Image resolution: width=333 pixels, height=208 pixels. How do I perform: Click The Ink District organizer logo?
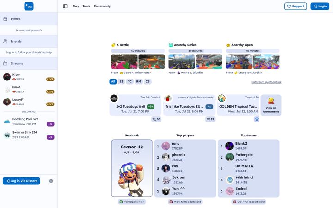click(114, 98)
